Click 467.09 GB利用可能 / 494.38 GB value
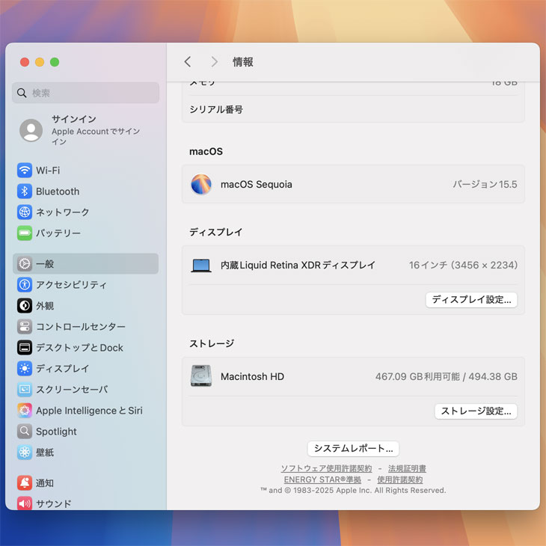Screen dimensions: 546x546 pyautogui.click(x=446, y=376)
